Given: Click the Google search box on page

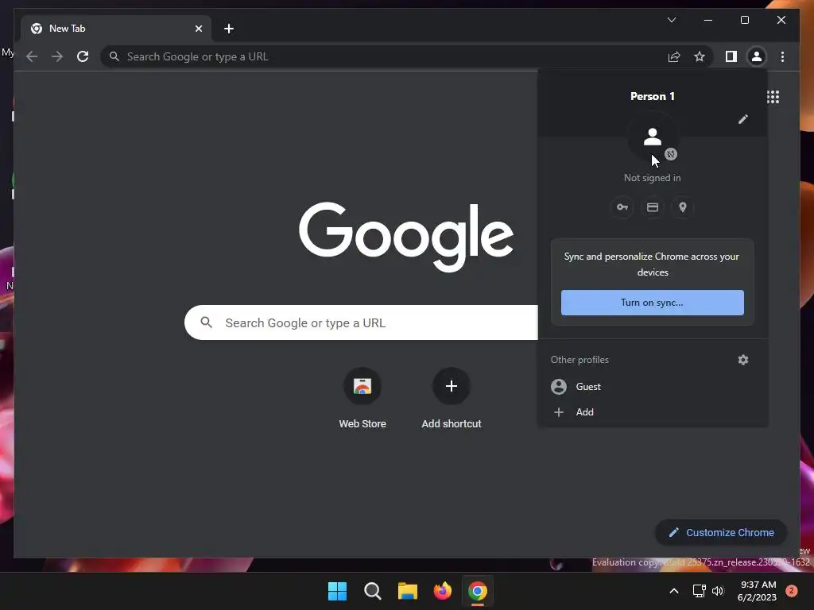Looking at the screenshot, I should coord(362,322).
